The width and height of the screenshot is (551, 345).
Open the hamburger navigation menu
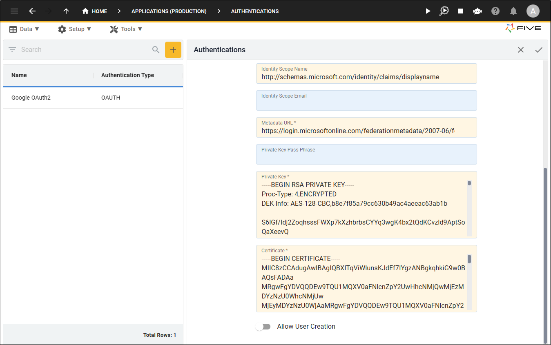click(14, 11)
